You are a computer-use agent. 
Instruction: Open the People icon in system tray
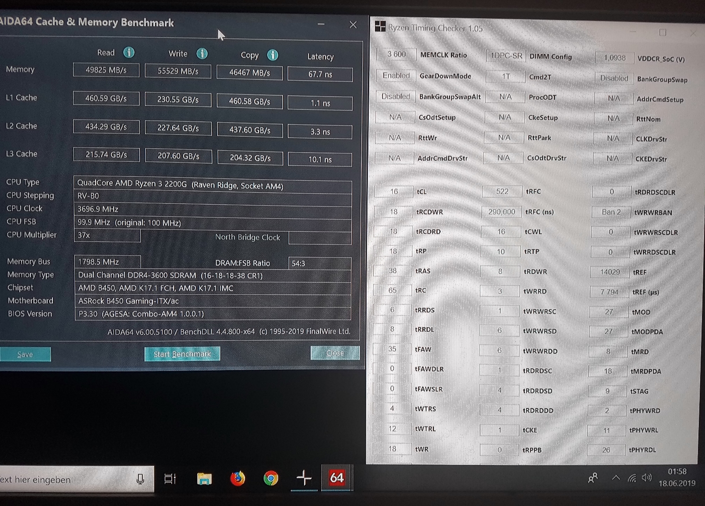point(593,478)
